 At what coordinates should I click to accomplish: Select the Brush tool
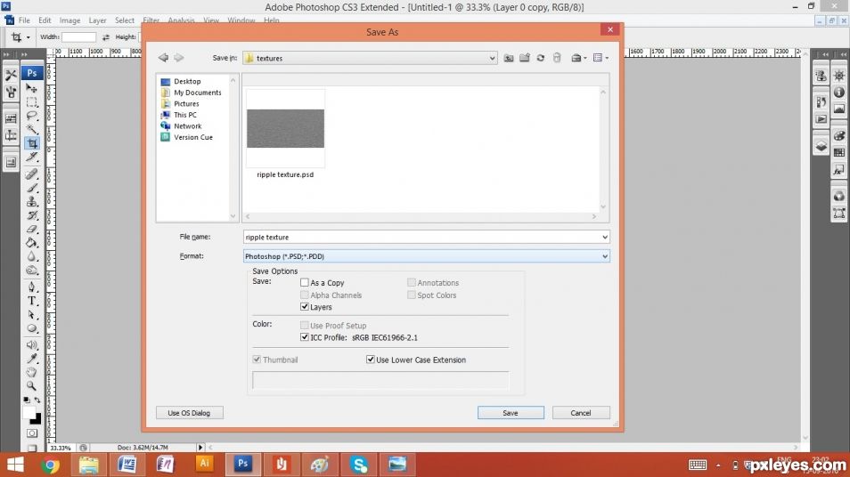(32, 188)
